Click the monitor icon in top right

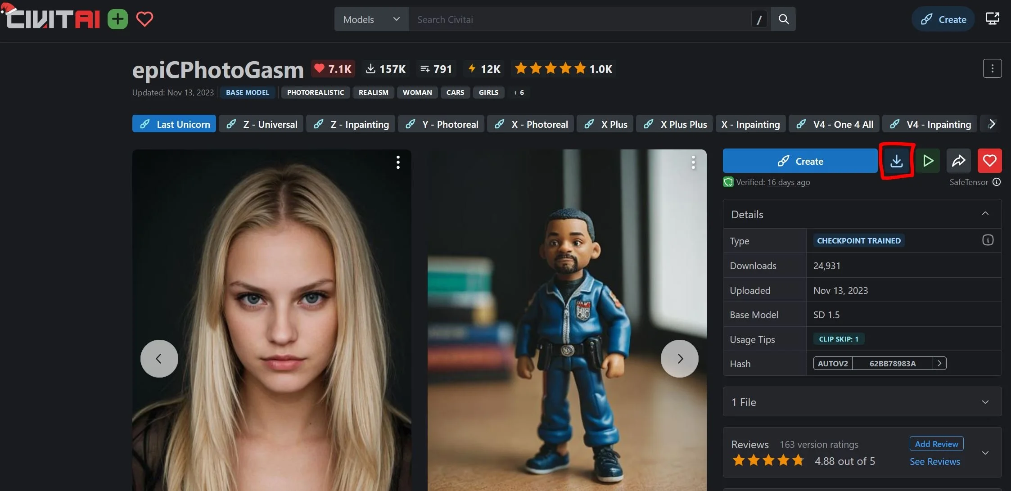click(992, 19)
